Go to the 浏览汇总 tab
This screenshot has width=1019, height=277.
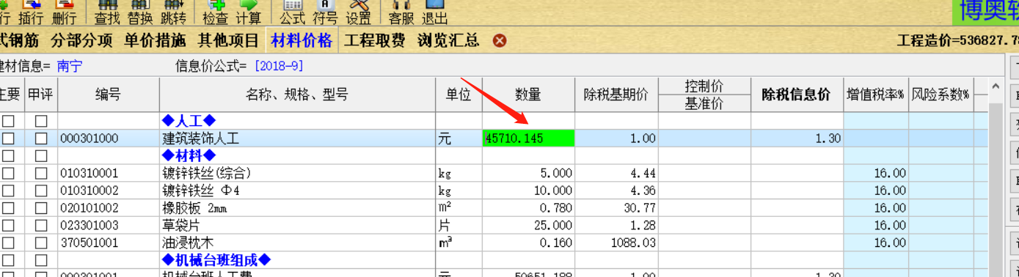click(x=448, y=40)
